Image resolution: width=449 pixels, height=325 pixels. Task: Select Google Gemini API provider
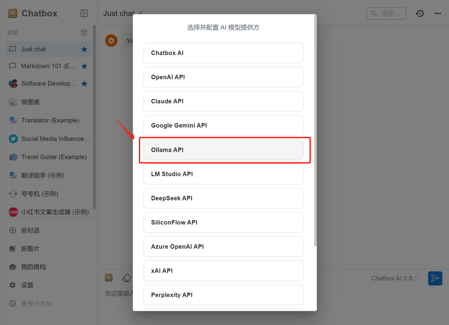[223, 125]
